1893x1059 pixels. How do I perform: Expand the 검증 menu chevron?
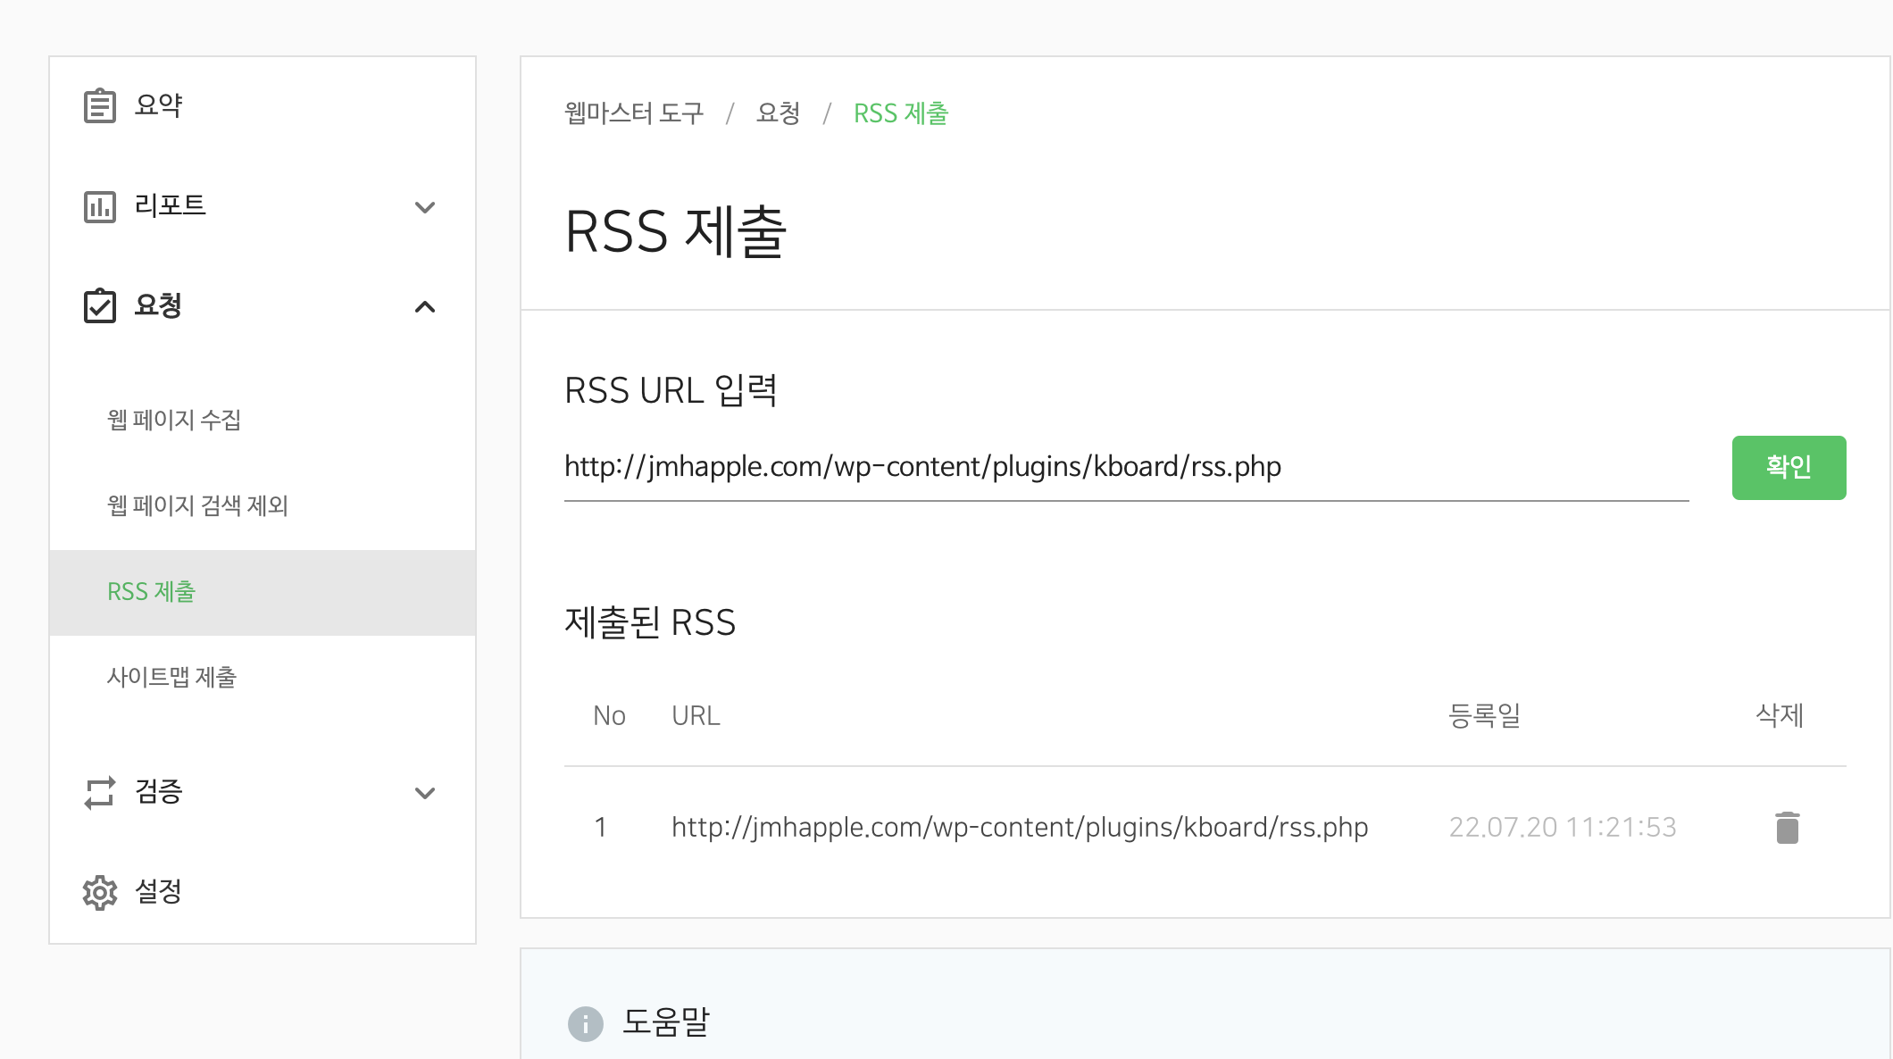point(425,793)
